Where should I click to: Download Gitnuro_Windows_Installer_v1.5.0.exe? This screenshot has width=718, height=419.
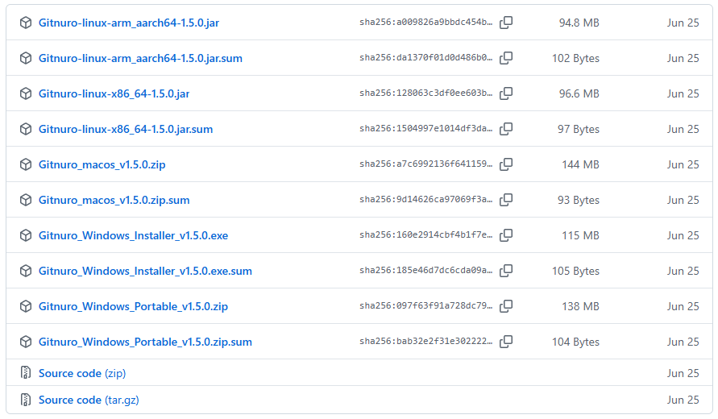point(133,235)
